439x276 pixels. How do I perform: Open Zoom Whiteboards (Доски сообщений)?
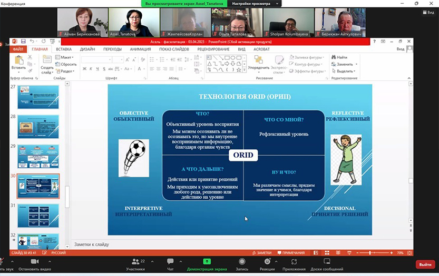[327, 261]
